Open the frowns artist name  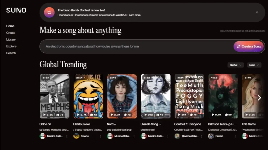[x=85, y=136]
